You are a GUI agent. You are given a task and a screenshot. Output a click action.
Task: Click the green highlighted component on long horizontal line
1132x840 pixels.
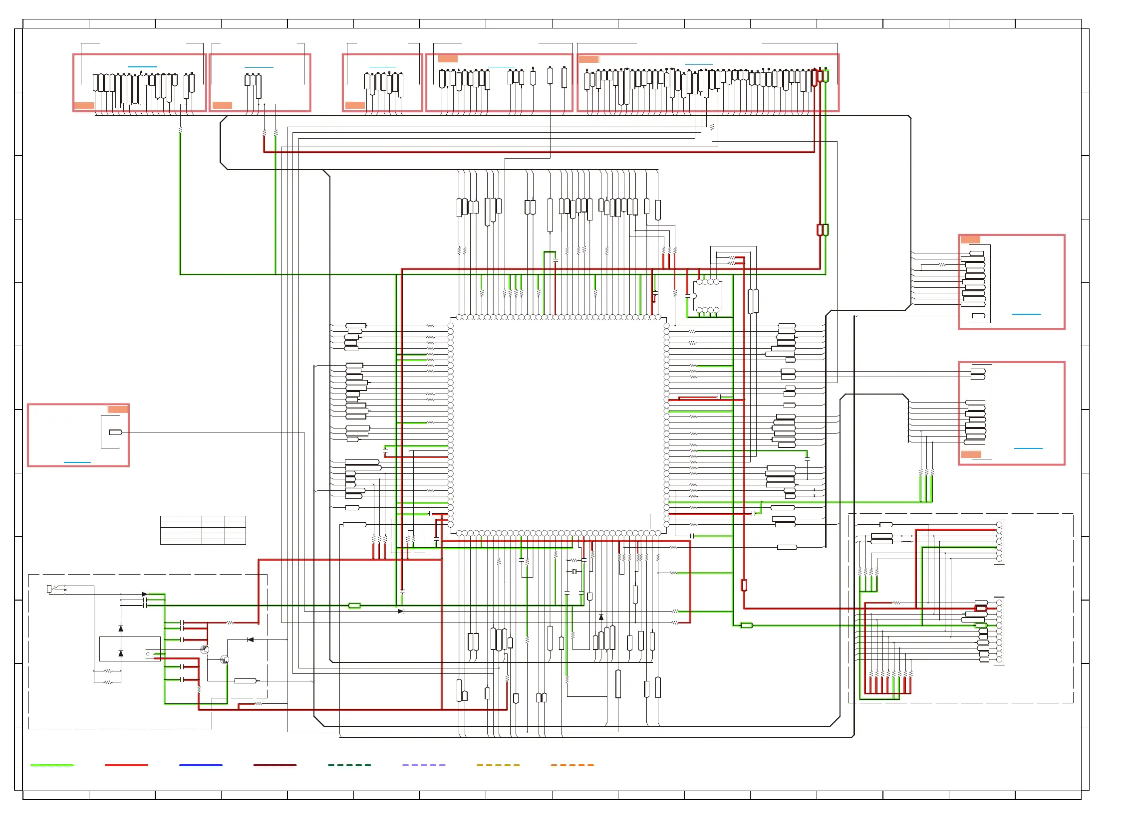(x=354, y=606)
